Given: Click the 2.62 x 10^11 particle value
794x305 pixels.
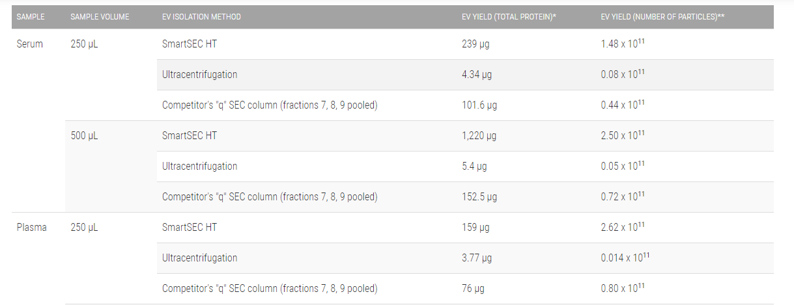Looking at the screenshot, I should 623,228.
